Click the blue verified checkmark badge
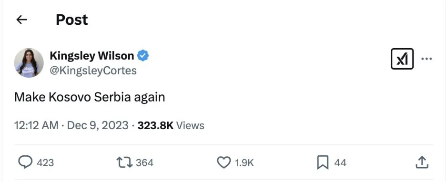446x182 pixels. [x=143, y=56]
